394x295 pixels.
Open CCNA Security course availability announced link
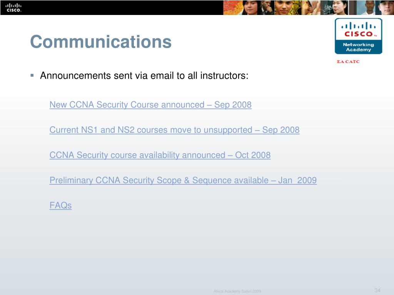tap(160, 155)
